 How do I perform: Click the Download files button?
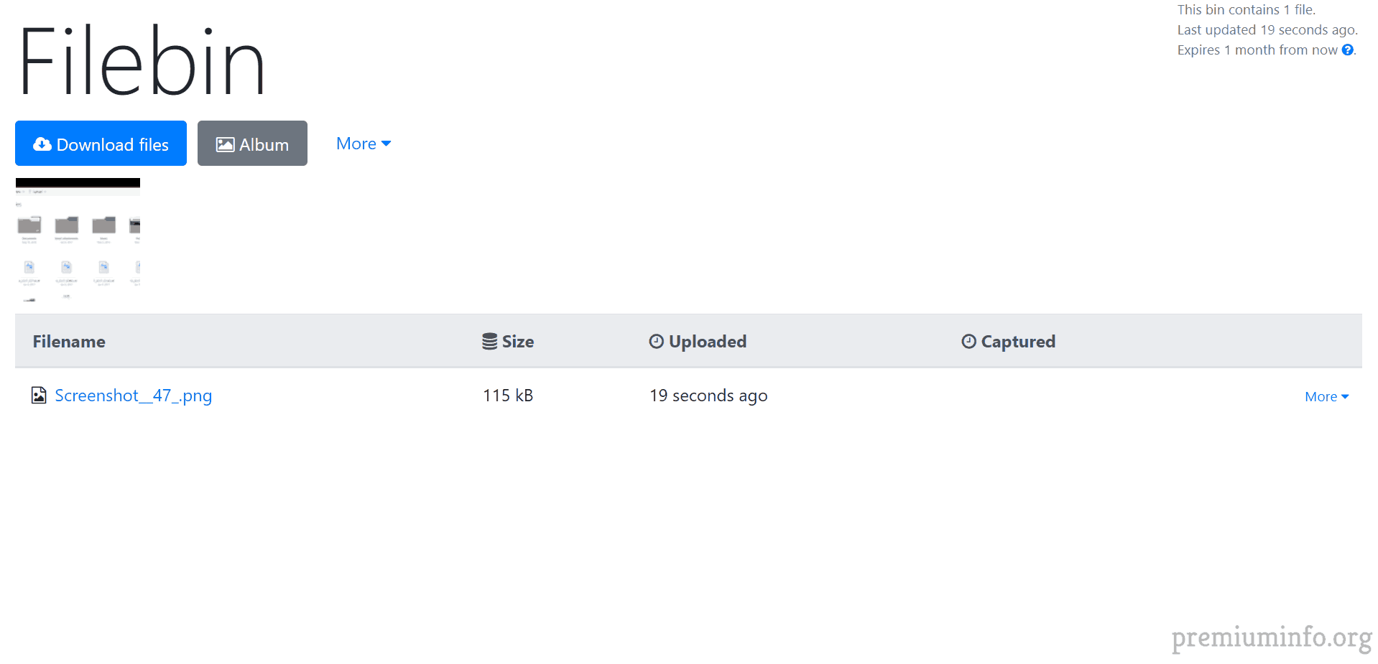(101, 143)
